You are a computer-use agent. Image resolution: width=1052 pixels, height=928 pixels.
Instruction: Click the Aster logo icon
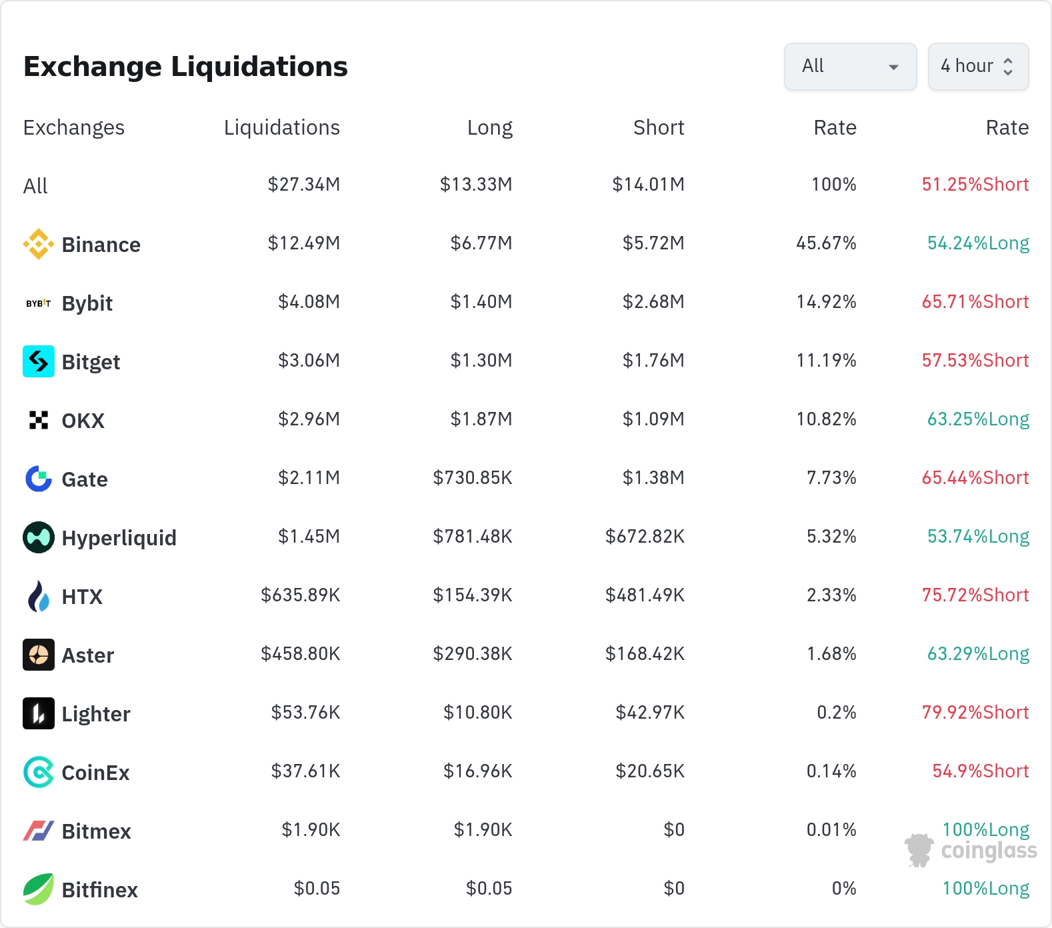tap(39, 655)
